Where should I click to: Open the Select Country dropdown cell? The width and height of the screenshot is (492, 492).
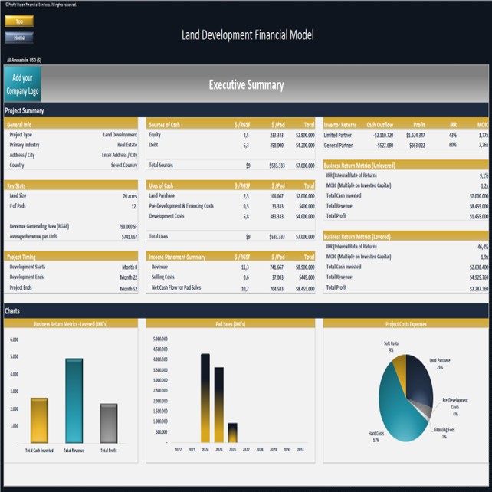(123, 166)
